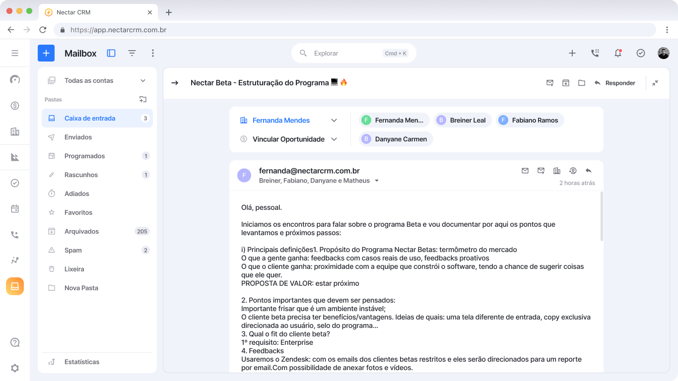Open reports chart icon in sidebar
This screenshot has height=381, width=678.
pos(15,157)
